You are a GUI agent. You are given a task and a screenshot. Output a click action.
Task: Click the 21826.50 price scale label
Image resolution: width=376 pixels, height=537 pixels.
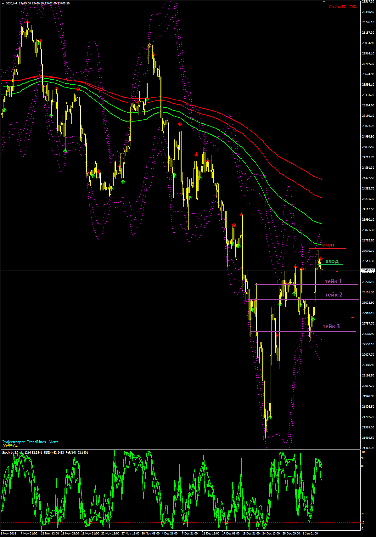tap(368, 407)
